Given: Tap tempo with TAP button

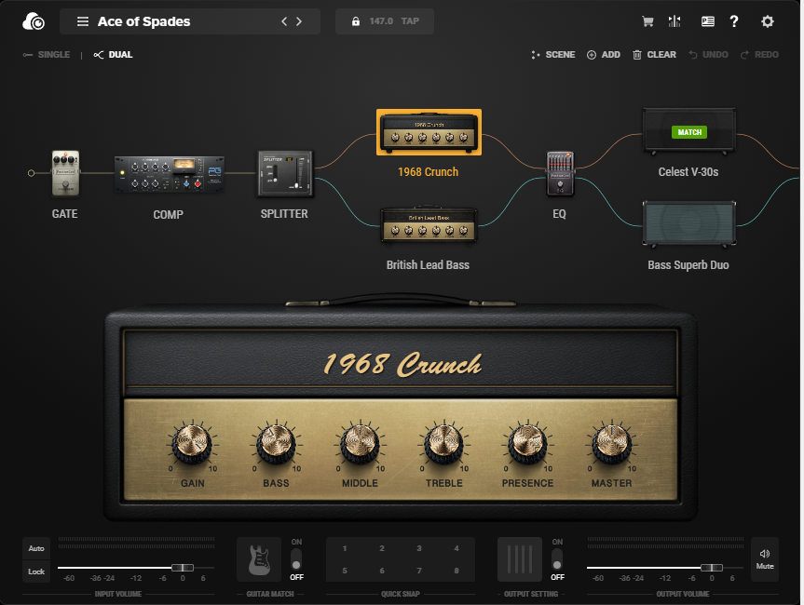Looking at the screenshot, I should coord(410,21).
